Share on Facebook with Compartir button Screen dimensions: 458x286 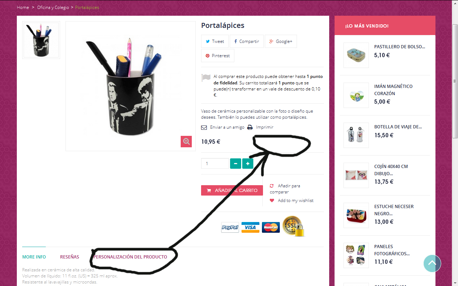click(247, 41)
